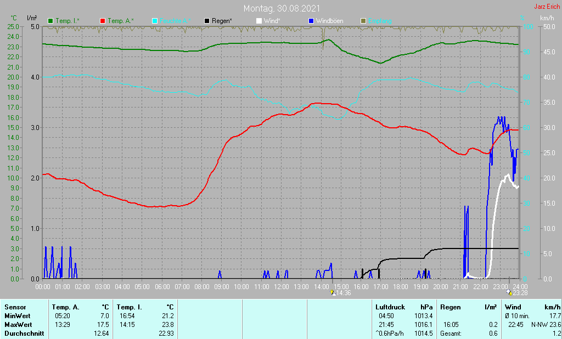This screenshot has width=562, height=339.
Task: Click the white Wind legend swatch
Action: (x=259, y=21)
